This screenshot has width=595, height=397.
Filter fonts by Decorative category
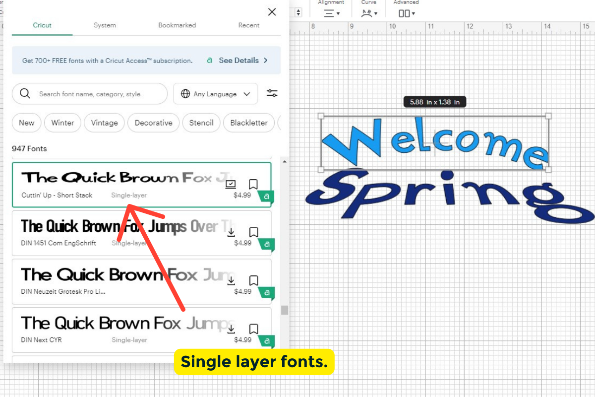pos(154,123)
